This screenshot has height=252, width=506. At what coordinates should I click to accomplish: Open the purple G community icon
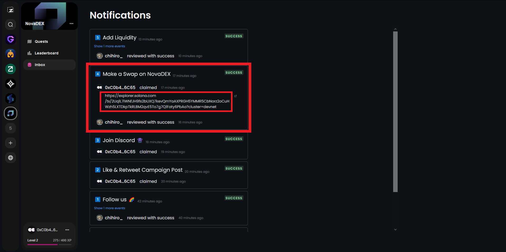pos(11,39)
